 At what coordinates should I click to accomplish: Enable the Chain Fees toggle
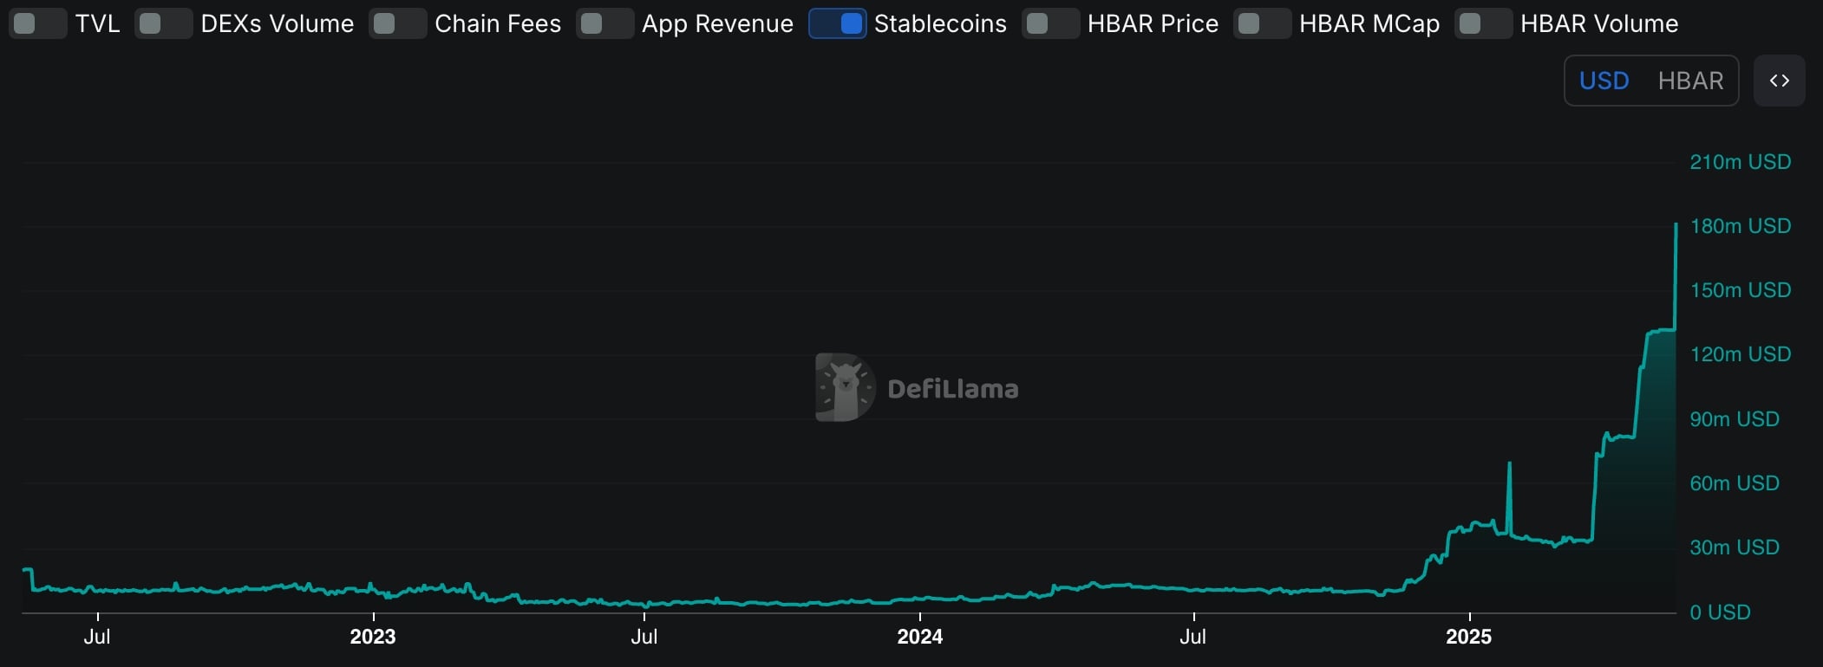tap(397, 23)
